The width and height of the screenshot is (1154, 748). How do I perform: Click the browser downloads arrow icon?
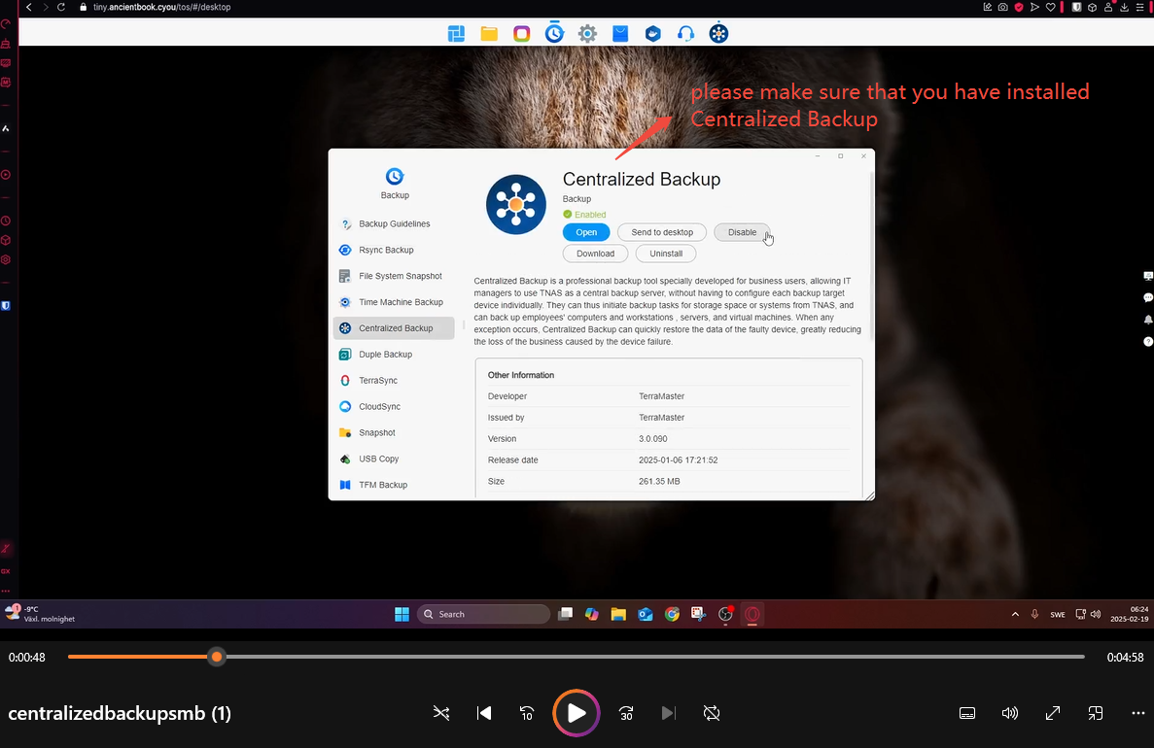click(x=1124, y=8)
